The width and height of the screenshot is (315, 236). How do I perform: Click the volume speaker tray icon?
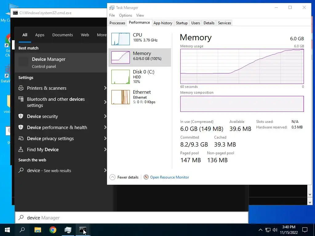[275, 230]
